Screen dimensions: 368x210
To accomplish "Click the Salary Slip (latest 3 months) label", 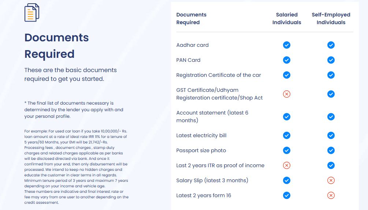I will tap(212, 180).
